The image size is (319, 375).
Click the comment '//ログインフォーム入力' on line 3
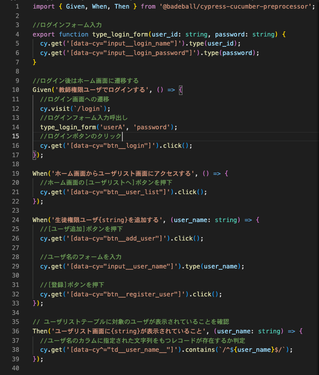67,25
